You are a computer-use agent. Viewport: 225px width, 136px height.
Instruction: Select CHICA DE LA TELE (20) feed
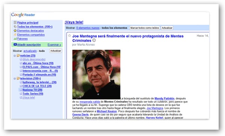click(37, 86)
